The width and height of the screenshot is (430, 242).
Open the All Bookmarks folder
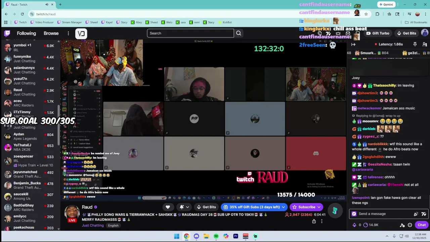point(416,22)
